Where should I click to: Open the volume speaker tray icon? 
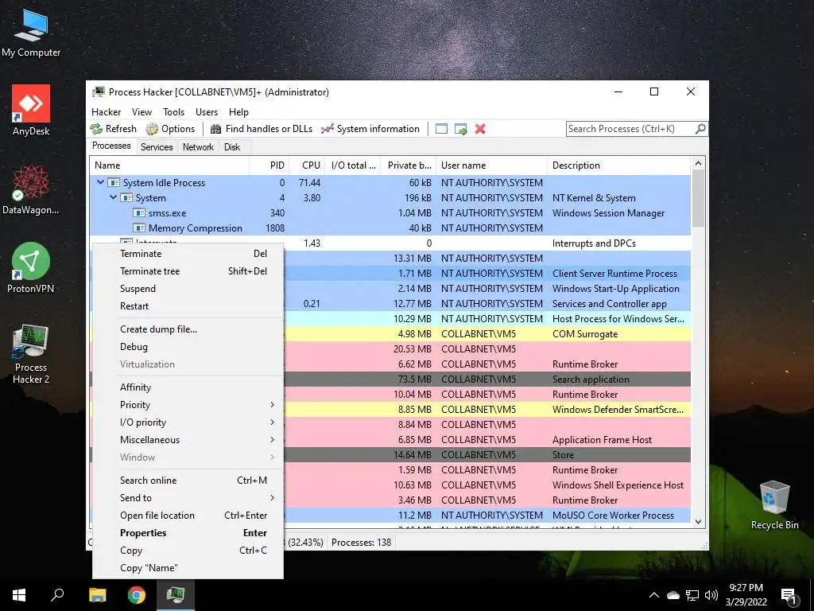point(711,595)
